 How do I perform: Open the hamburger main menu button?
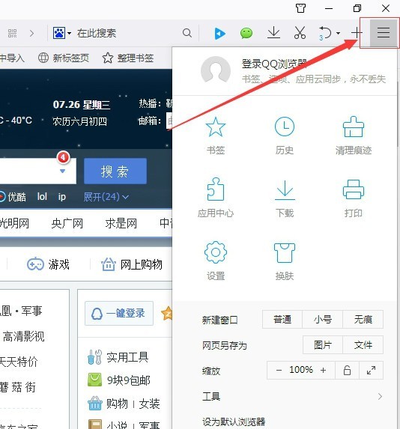(384, 33)
